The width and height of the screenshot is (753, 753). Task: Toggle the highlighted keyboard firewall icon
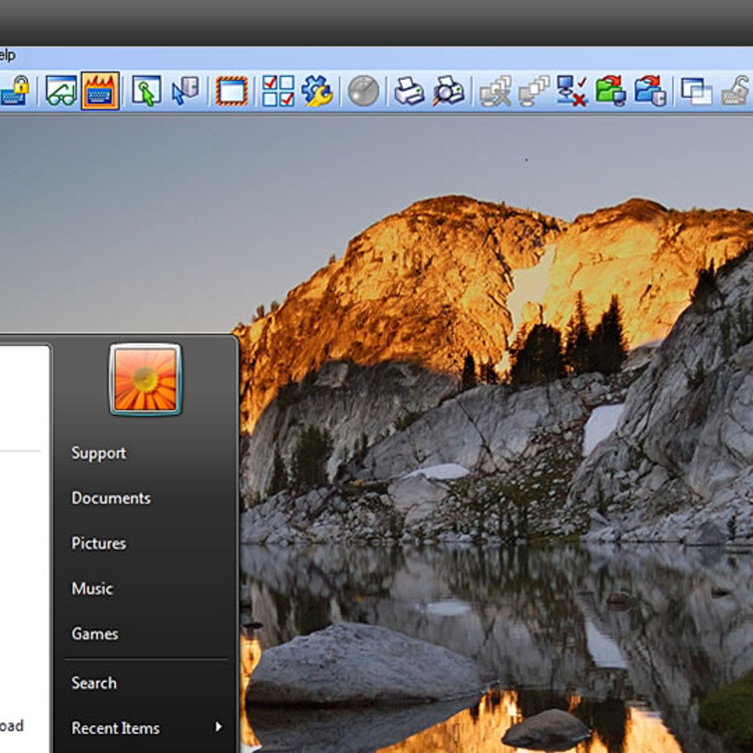click(x=100, y=92)
